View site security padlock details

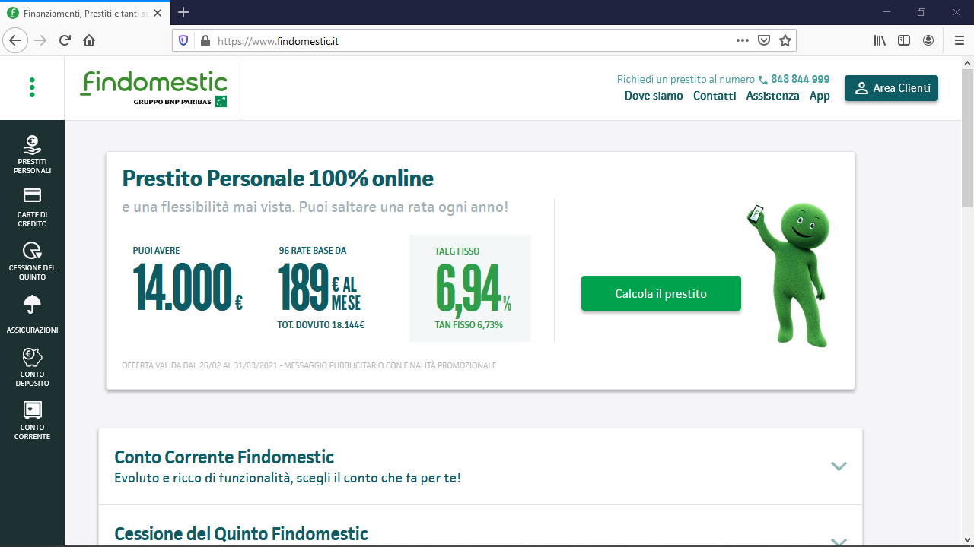[x=204, y=41]
